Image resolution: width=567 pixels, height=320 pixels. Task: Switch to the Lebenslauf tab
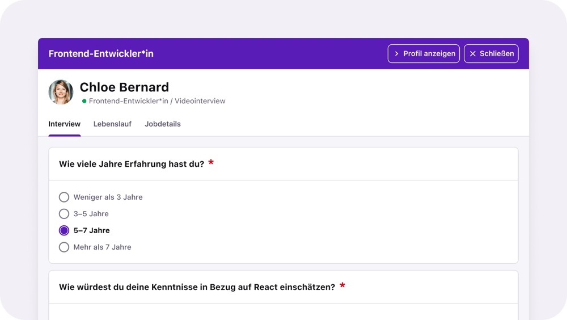tap(112, 124)
